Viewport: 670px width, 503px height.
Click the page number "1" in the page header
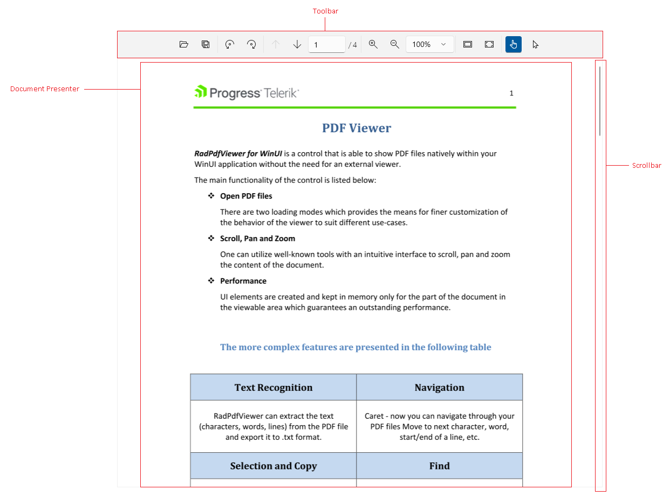[511, 93]
